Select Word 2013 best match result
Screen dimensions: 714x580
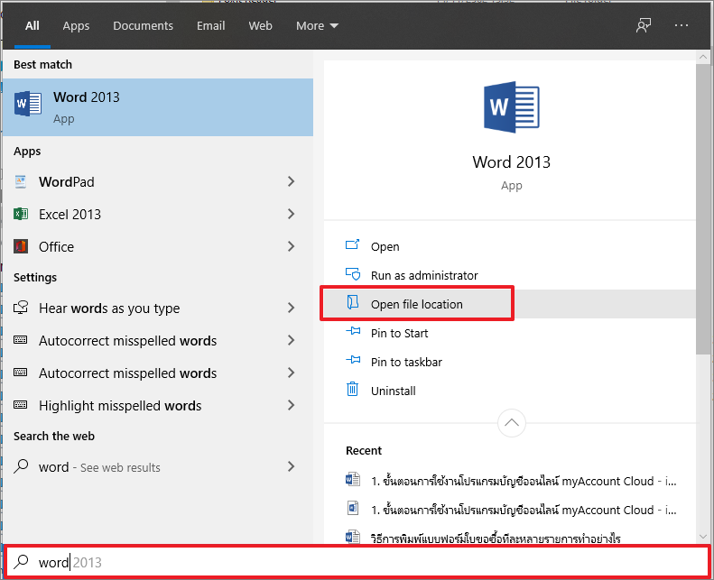(x=158, y=107)
